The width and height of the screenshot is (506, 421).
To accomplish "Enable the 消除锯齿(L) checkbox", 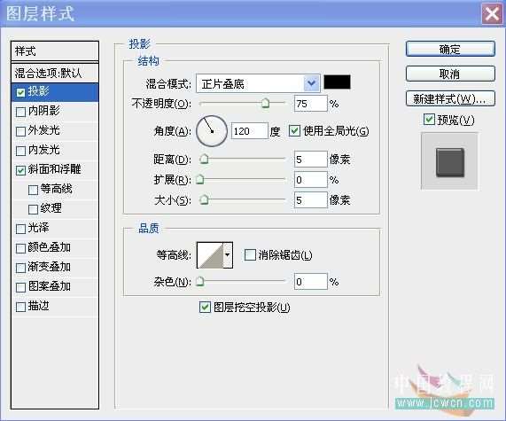I will (x=250, y=254).
